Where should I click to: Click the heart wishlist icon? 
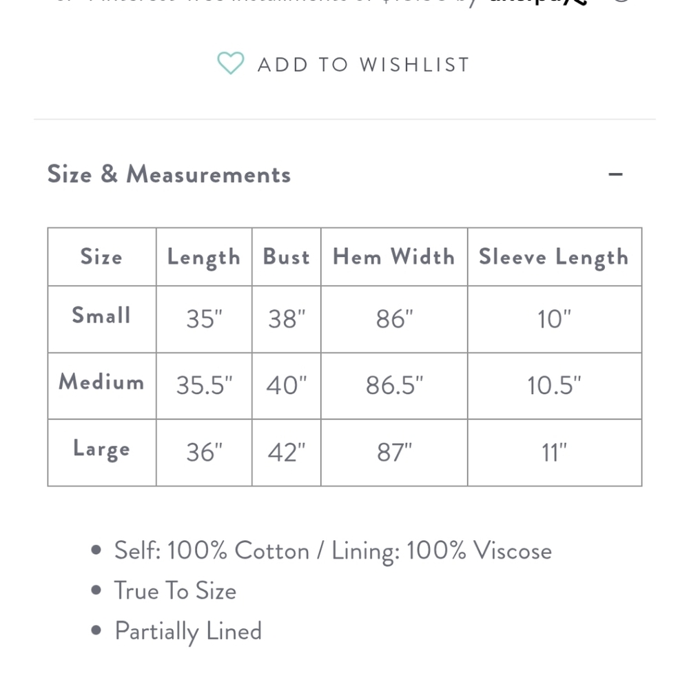tap(231, 63)
